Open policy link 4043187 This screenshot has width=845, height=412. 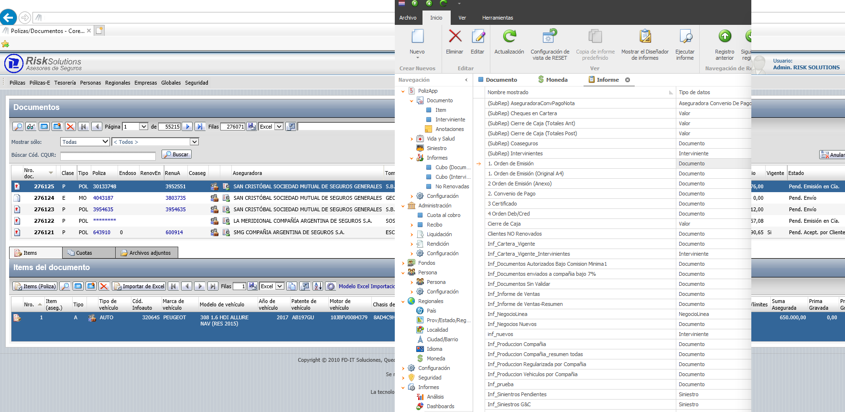coord(103,198)
